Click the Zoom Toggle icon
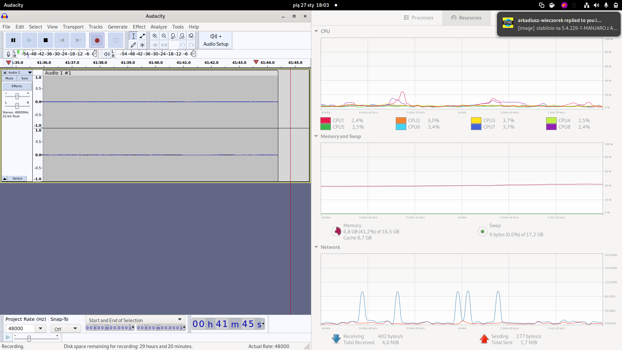Image resolution: width=622 pixels, height=350 pixels. click(x=191, y=36)
